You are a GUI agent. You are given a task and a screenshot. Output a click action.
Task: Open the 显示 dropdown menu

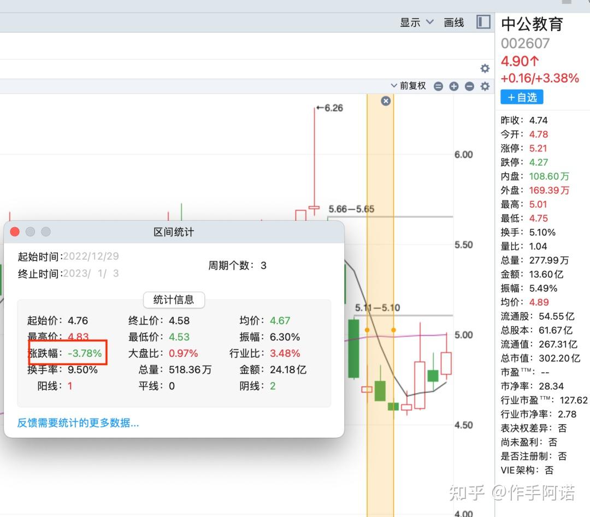click(x=416, y=22)
